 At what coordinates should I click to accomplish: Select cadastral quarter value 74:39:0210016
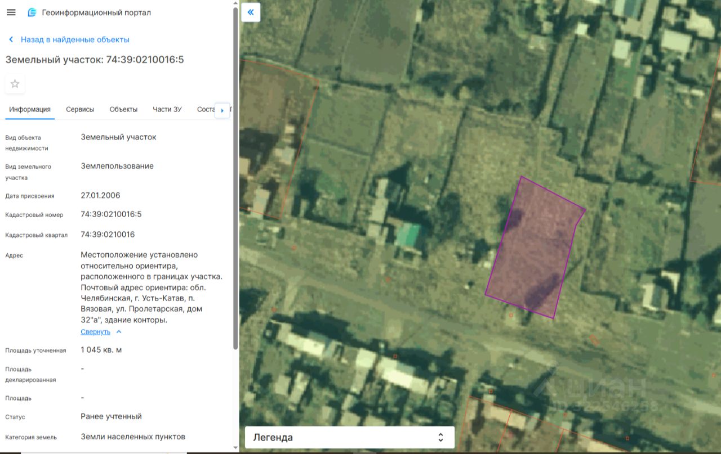(108, 235)
